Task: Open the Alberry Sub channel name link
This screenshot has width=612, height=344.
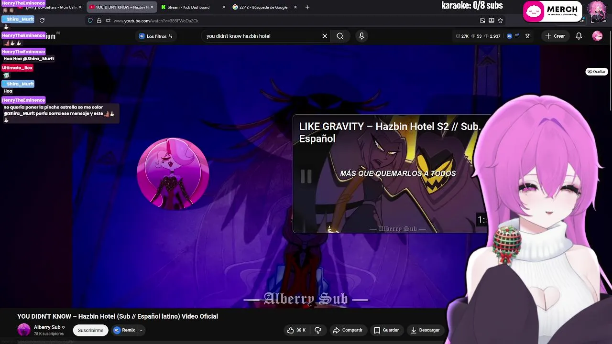Action: pos(47,327)
